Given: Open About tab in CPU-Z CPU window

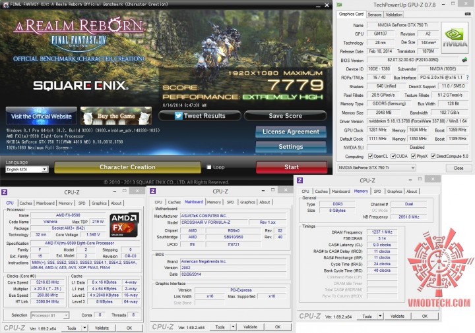Looking at the screenshot, I should click(116, 203).
